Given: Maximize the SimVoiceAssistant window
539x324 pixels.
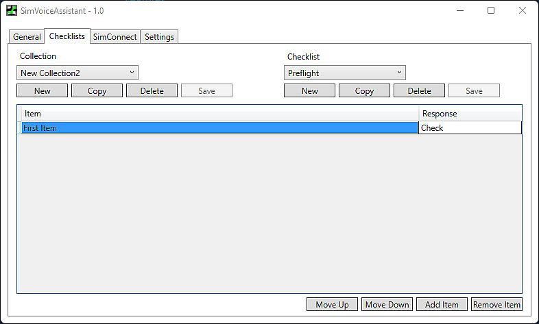Looking at the screenshot, I should [491, 11].
